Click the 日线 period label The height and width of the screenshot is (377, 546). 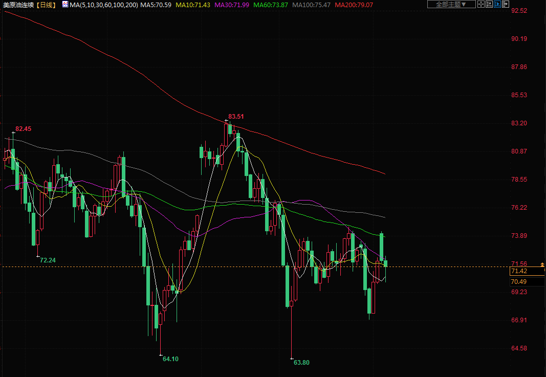tap(47, 5)
